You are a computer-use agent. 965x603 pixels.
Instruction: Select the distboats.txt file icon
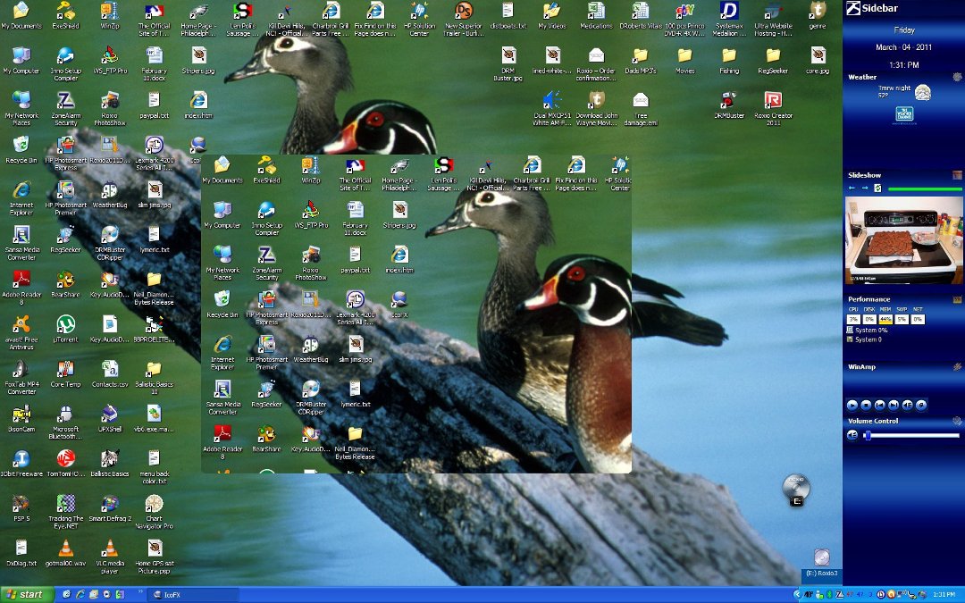[x=508, y=11]
